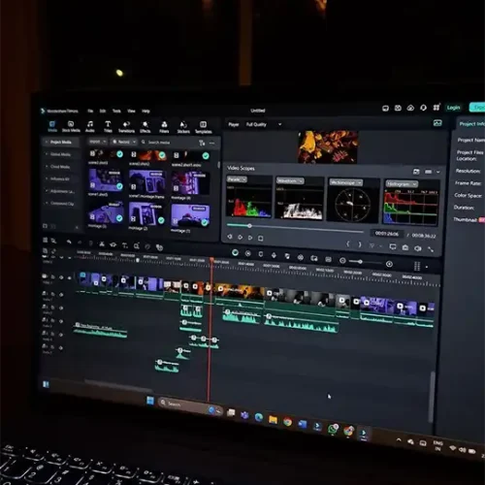Open the Histogram scope type dropdown
485x485 pixels.
click(x=402, y=184)
